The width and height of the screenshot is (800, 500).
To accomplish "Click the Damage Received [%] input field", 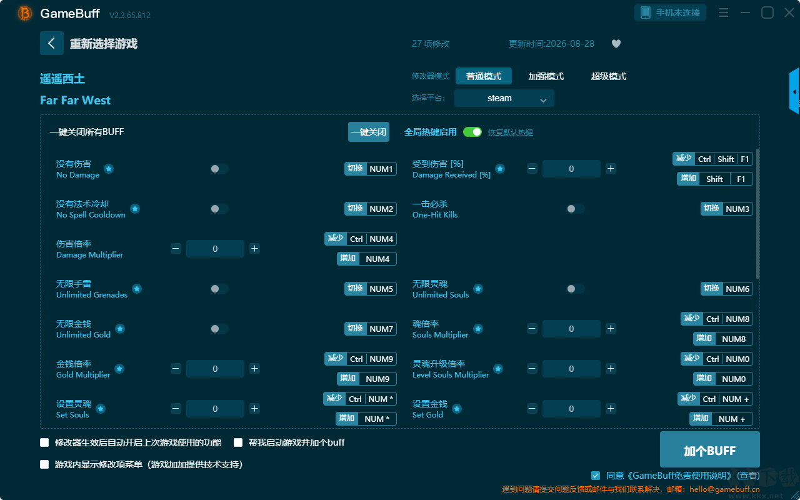I will point(571,169).
